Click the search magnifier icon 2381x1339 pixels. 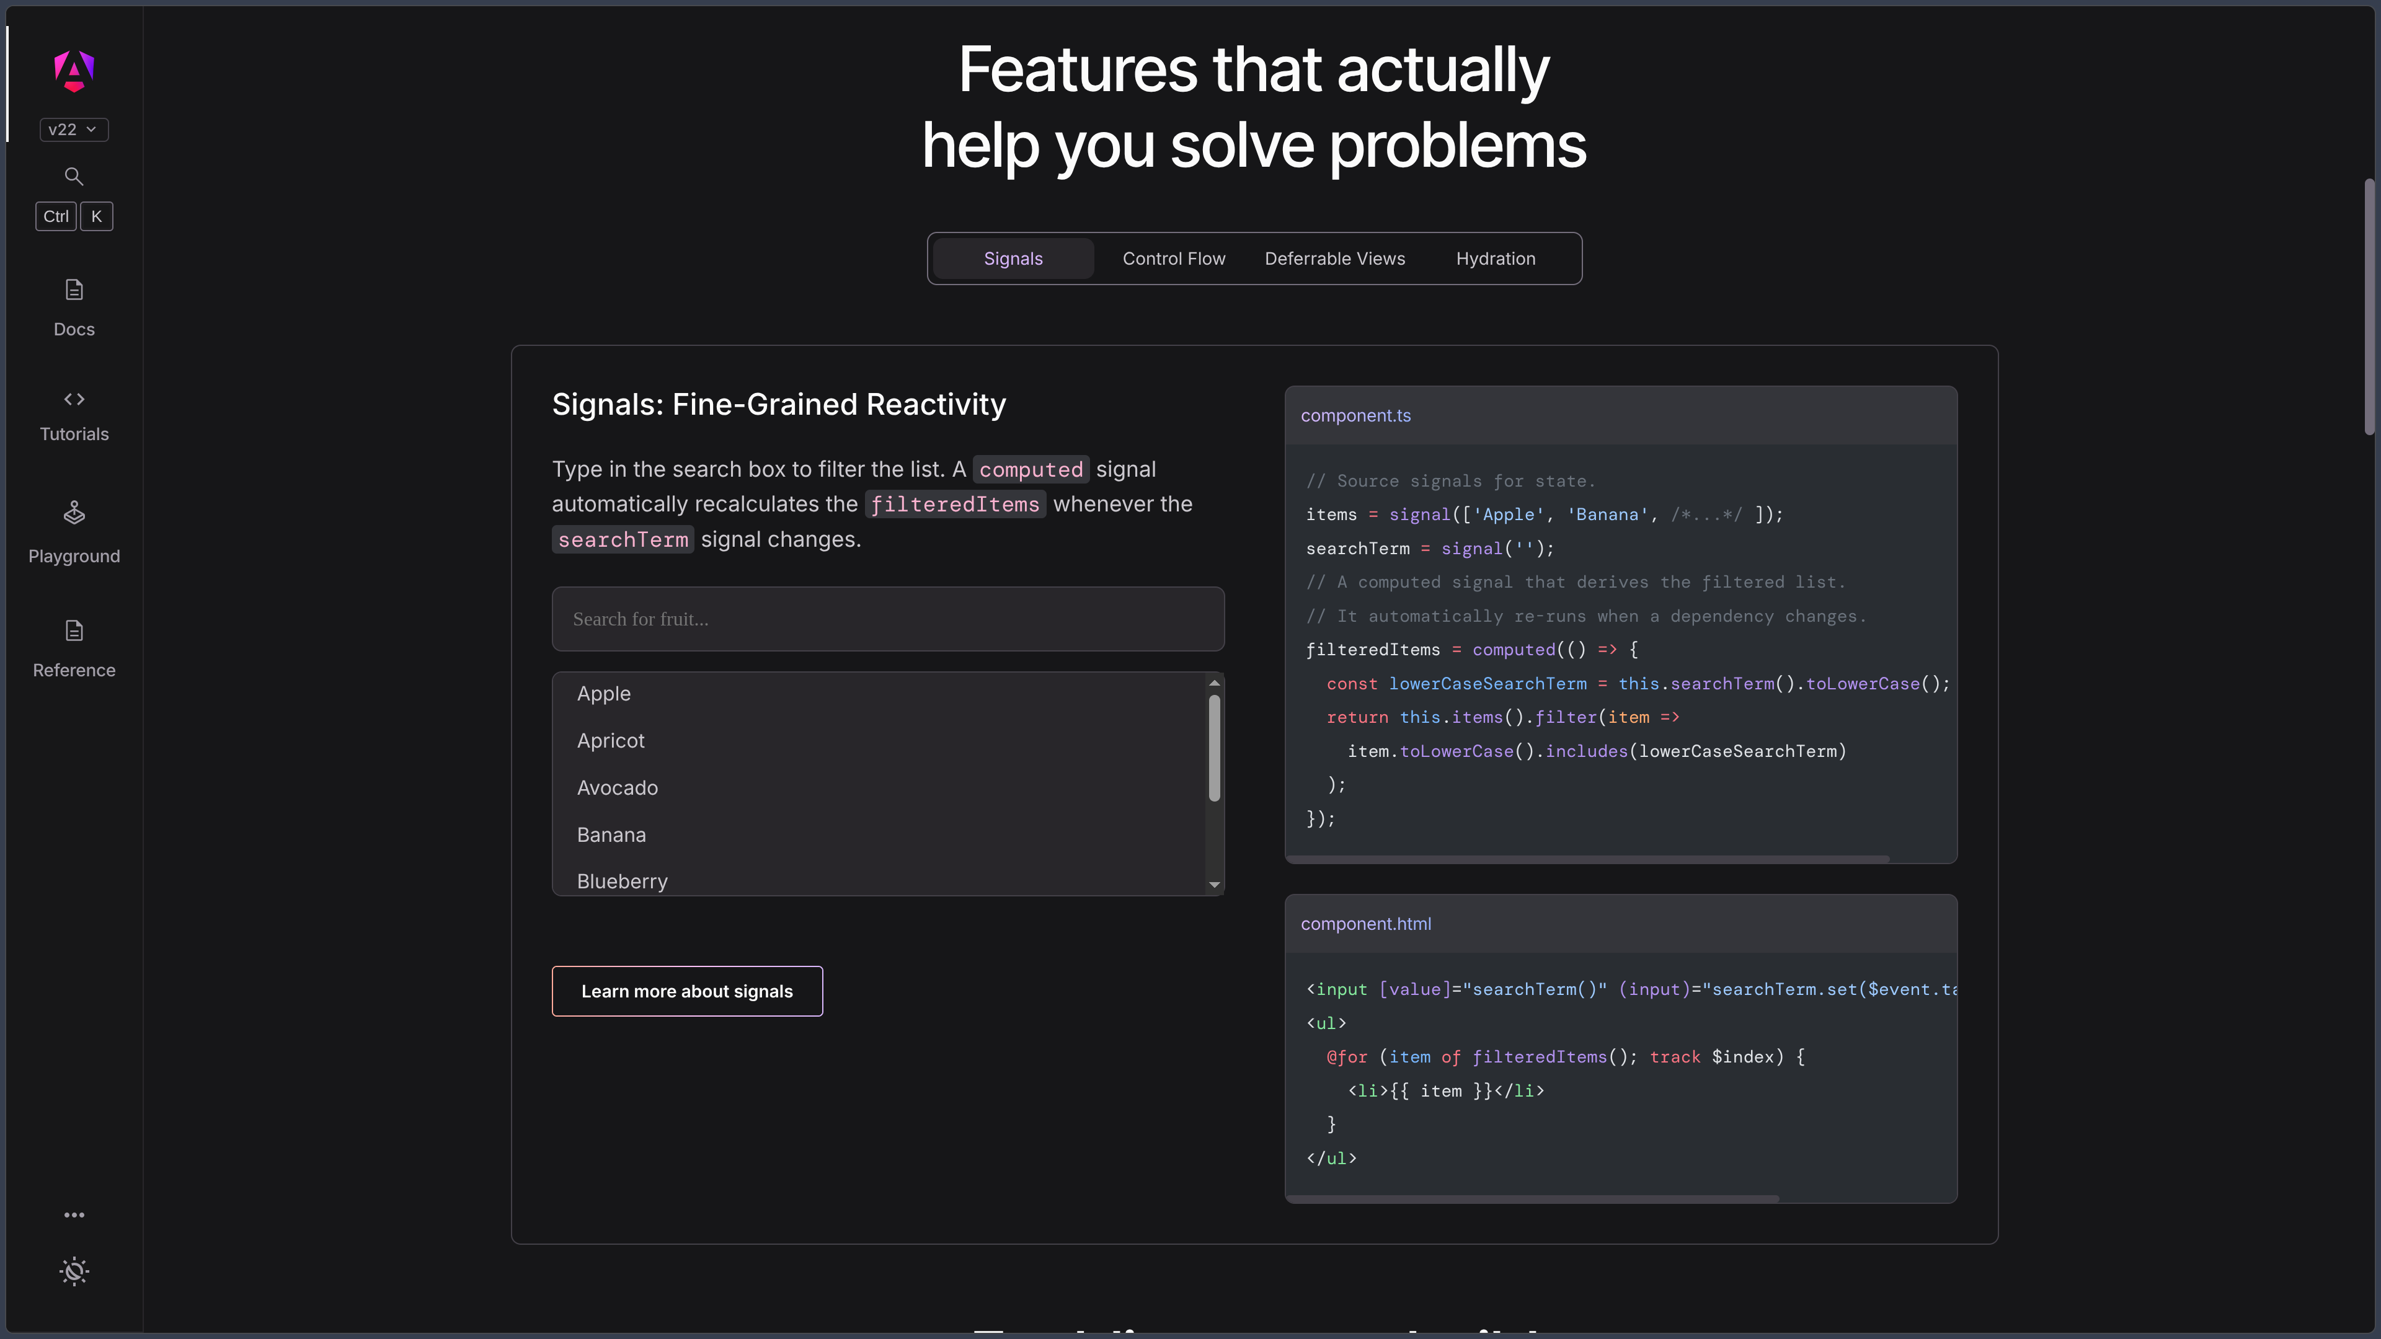74,177
